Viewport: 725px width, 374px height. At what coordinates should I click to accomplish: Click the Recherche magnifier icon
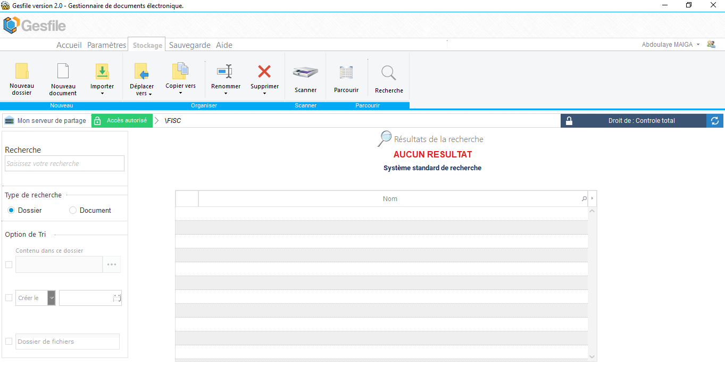pos(389,73)
